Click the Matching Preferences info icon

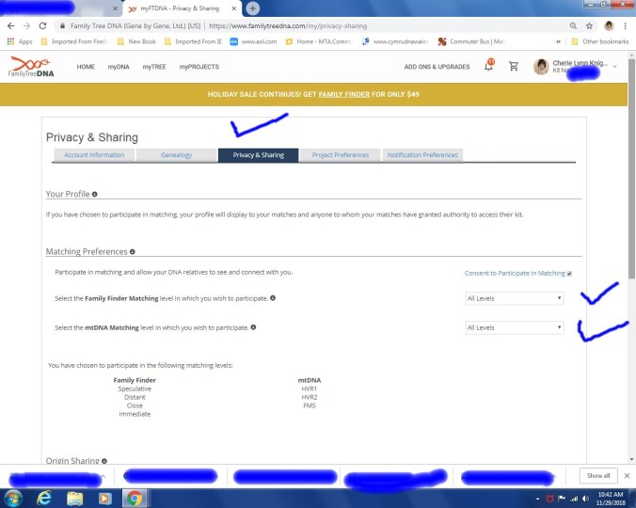pyautogui.click(x=132, y=252)
